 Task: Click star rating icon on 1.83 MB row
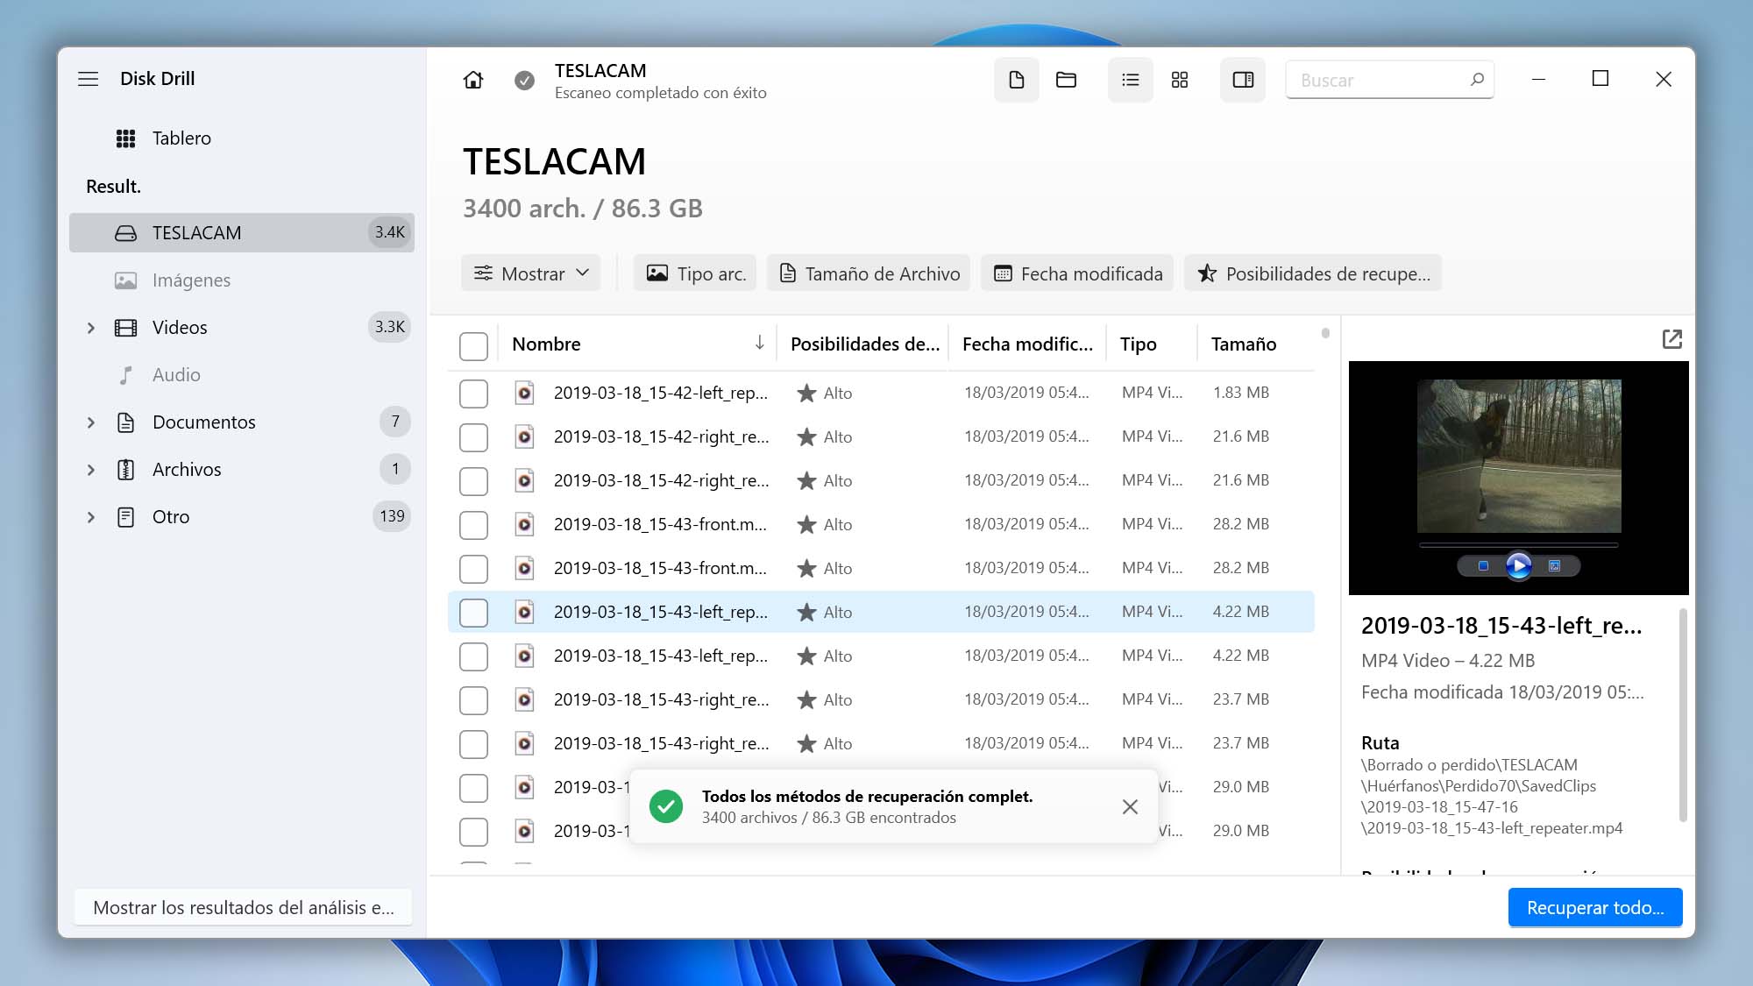[806, 393]
